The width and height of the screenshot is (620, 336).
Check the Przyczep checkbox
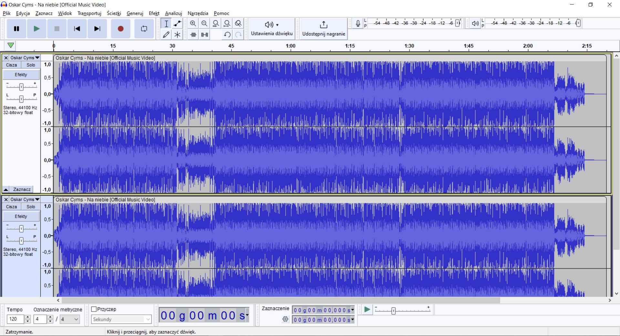point(95,309)
